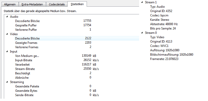Viewport: 208px width, 101px height.
Task: Select the Gespielte Puffer row
Action: coord(77,25)
